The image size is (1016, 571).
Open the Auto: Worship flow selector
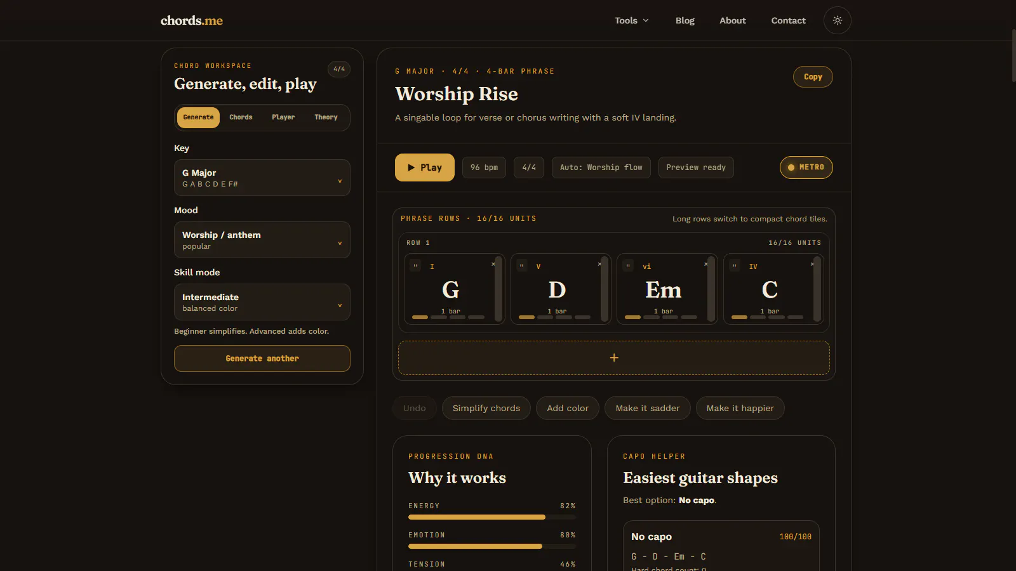[601, 167]
